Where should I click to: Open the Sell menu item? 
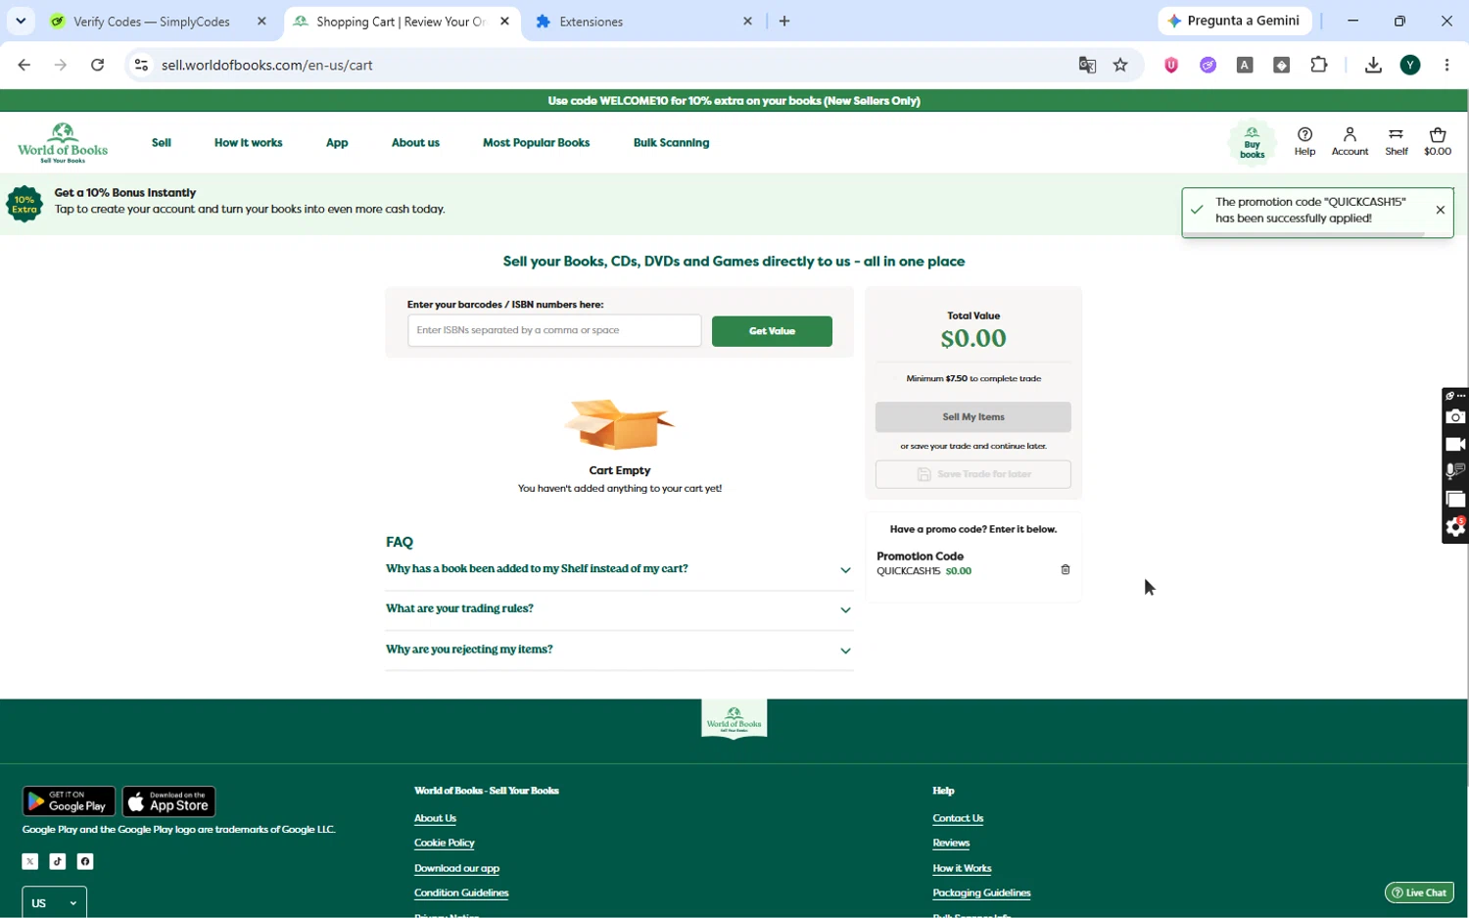[x=162, y=143]
